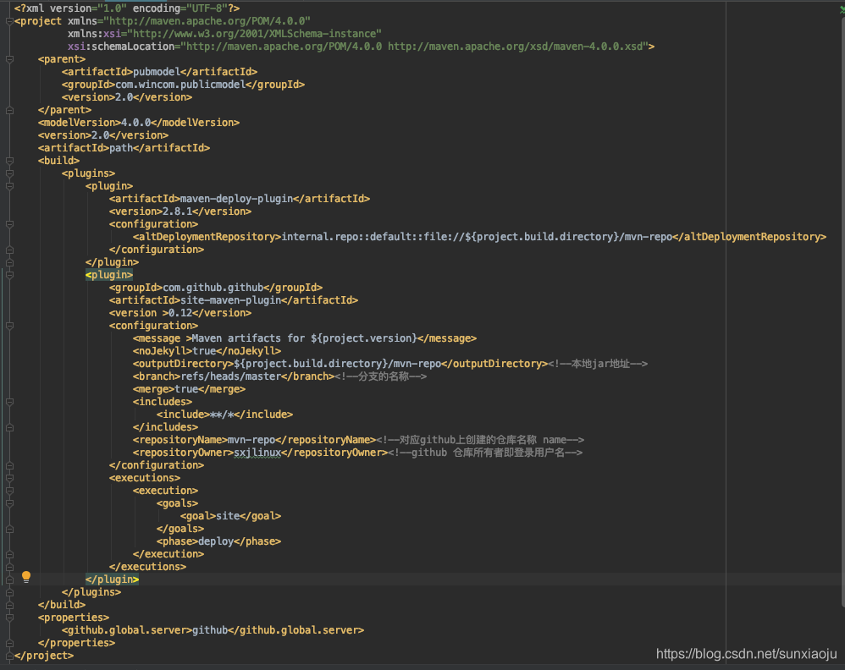Click 'refs/heads/master' branch value
This screenshot has height=670, width=845.
230,376
